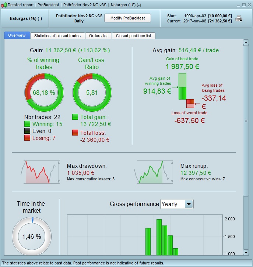Click the max runup chart thumbnail
Image resolution: width=253 pixels, height=267 pixels.
(154, 172)
